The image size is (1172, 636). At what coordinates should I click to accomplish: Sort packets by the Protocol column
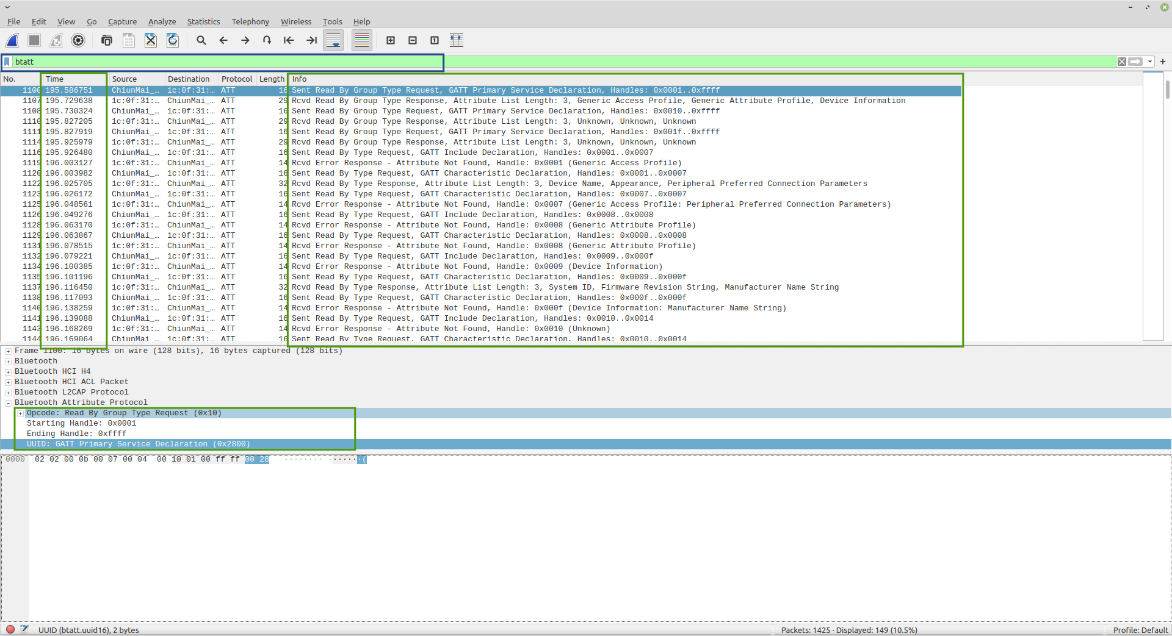click(237, 79)
